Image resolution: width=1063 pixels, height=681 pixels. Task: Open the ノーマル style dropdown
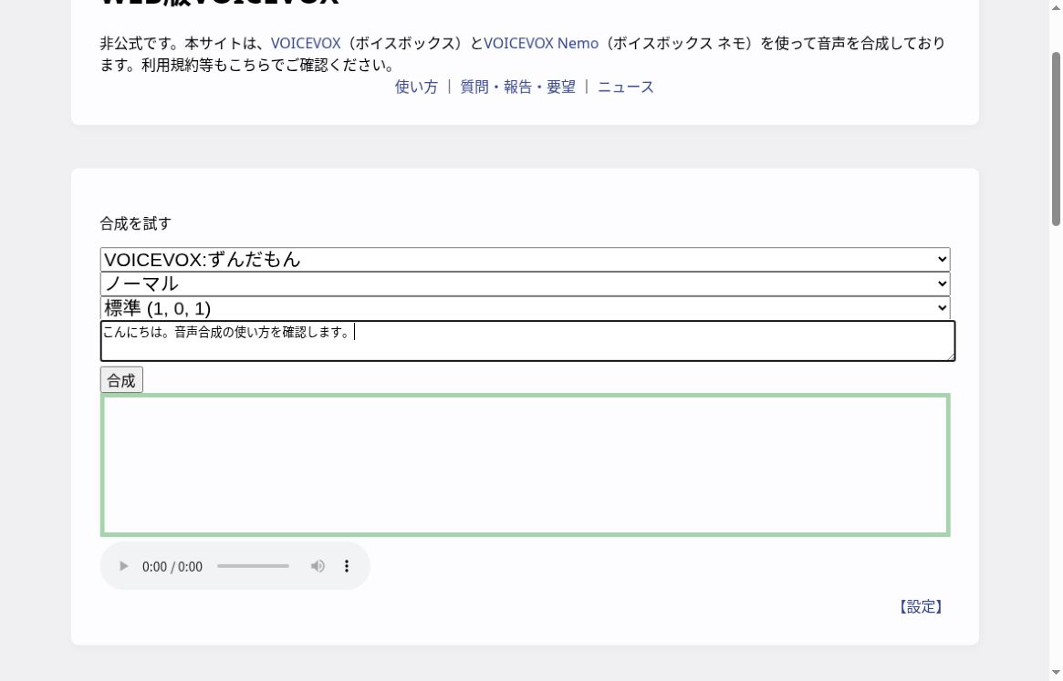click(x=526, y=284)
